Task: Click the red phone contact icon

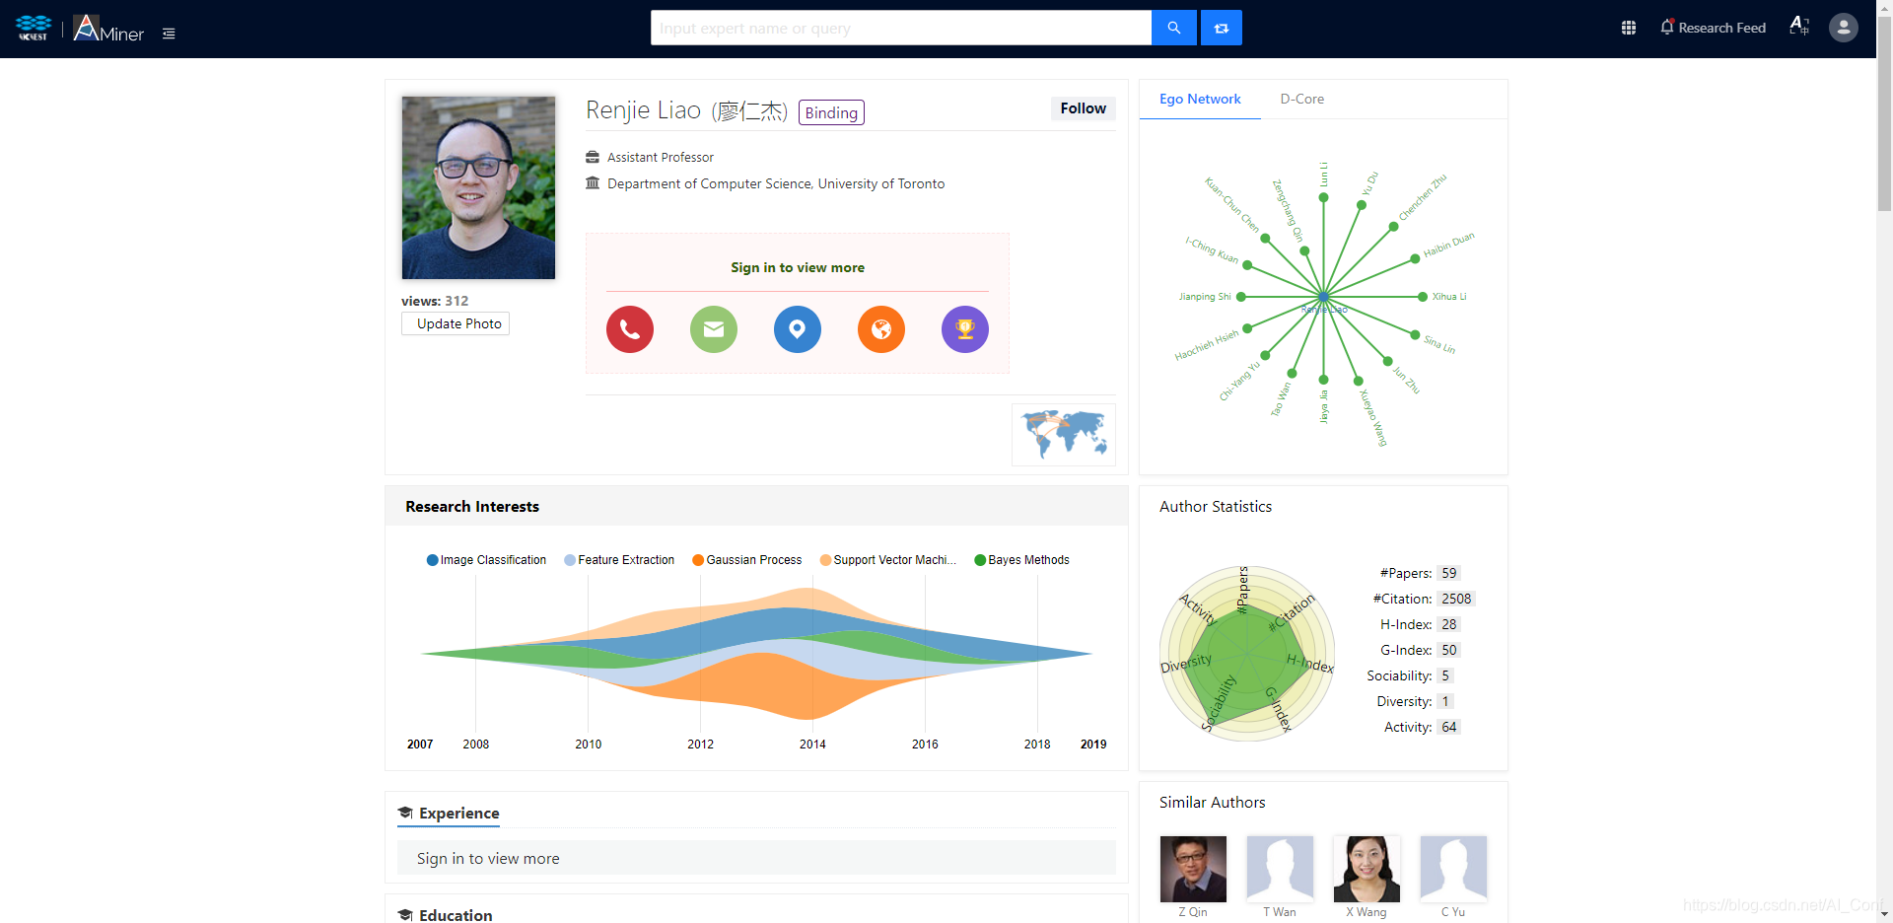Action: (630, 329)
